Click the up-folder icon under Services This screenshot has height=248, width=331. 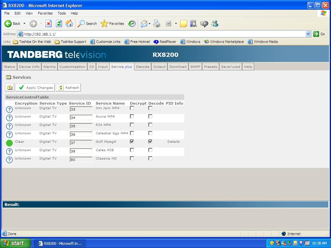[x=10, y=88]
